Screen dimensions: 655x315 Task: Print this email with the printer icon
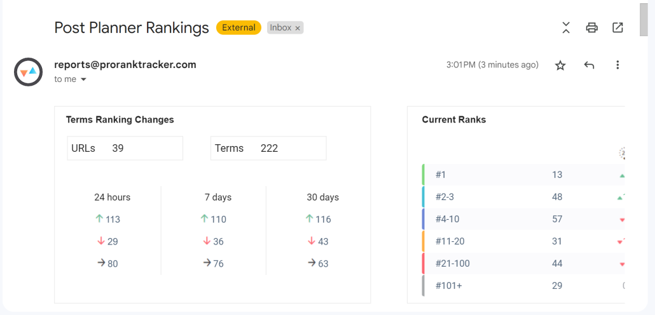pos(591,28)
